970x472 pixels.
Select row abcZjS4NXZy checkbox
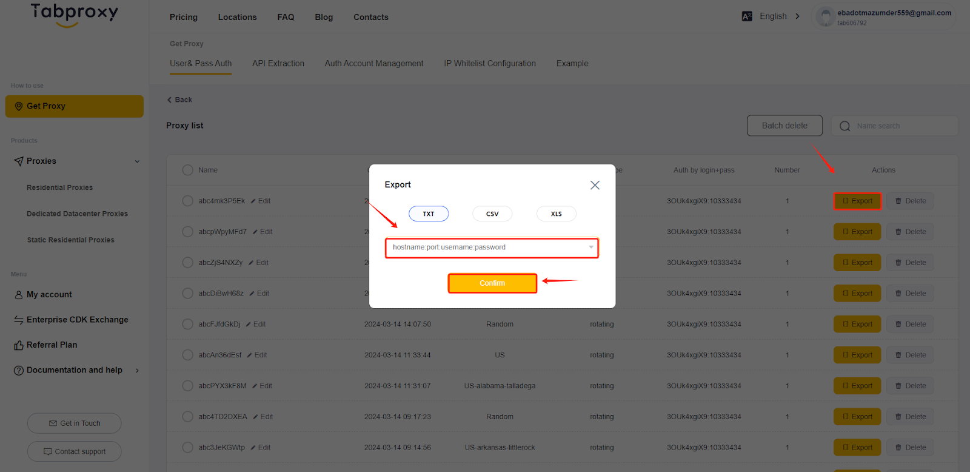[x=188, y=263]
